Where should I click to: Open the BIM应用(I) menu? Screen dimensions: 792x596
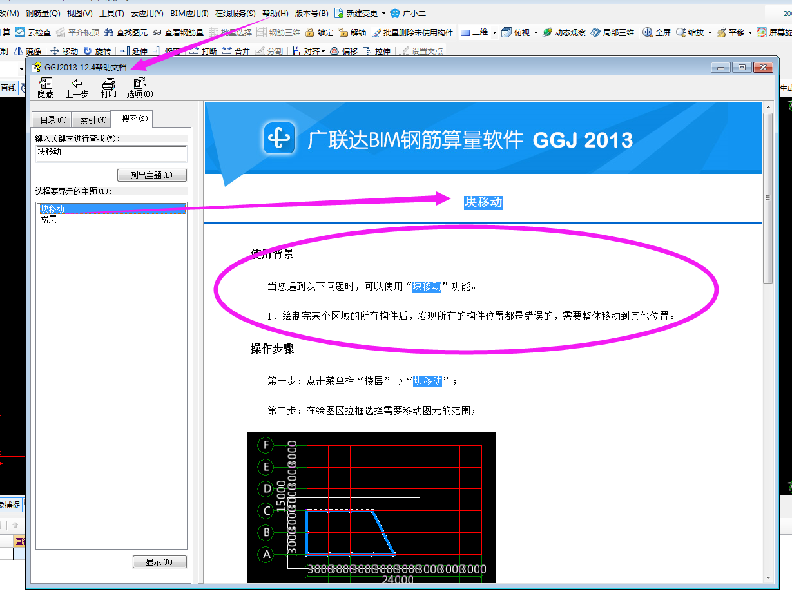(x=189, y=13)
